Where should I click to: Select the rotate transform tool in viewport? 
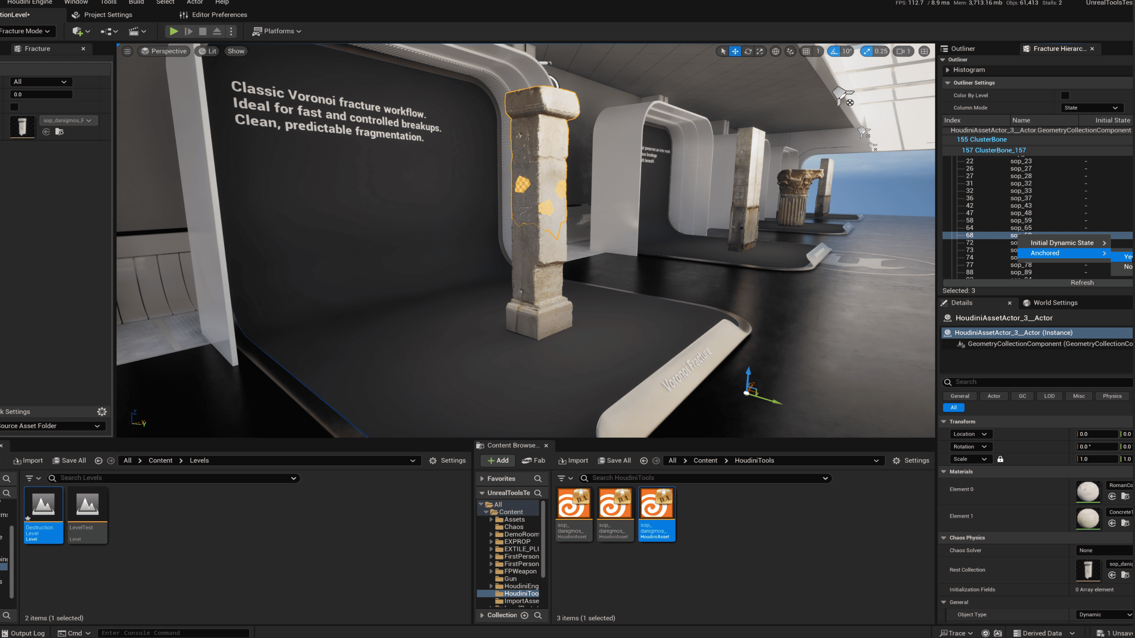click(748, 52)
